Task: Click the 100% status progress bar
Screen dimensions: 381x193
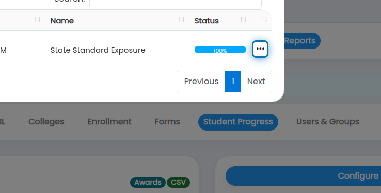Action: [x=220, y=50]
